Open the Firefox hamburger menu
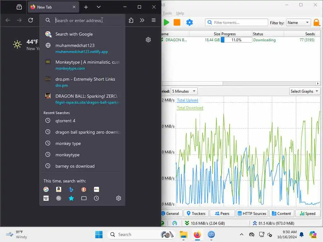Image resolution: width=323 pixels, height=242 pixels. tap(154, 20)
